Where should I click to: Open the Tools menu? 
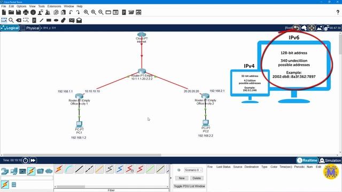click(x=42, y=6)
